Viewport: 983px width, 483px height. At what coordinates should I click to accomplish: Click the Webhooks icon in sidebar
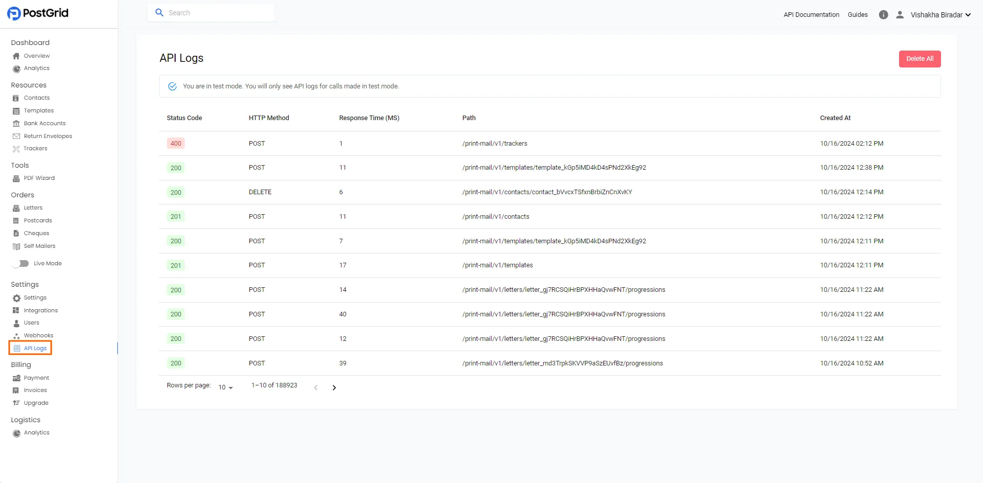16,336
